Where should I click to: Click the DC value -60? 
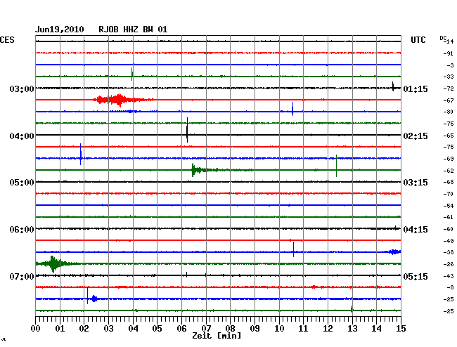coord(449,229)
